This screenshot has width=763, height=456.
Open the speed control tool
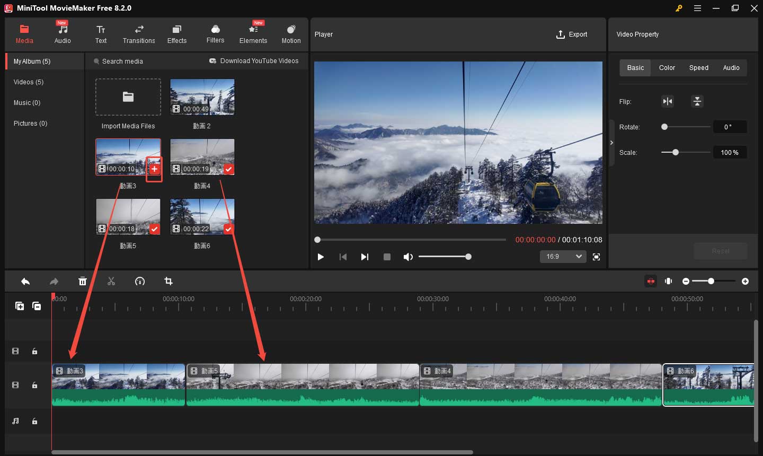140,281
